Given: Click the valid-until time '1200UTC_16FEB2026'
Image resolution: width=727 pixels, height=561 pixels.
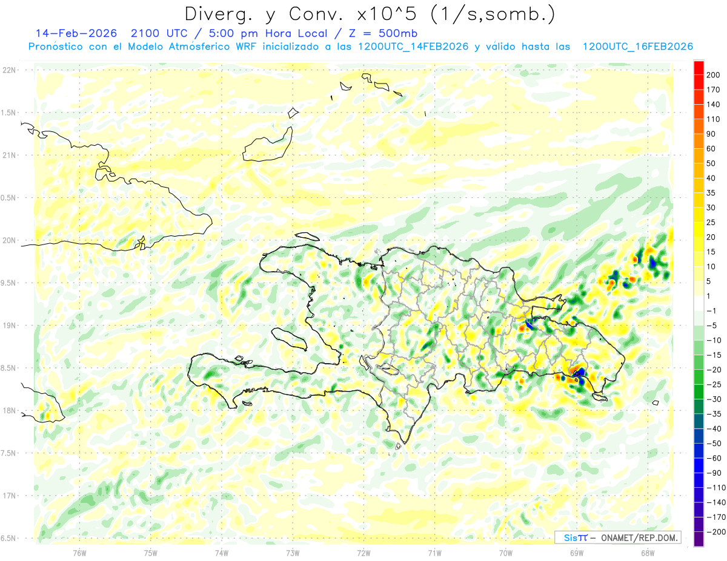Looking at the screenshot, I should (637, 47).
